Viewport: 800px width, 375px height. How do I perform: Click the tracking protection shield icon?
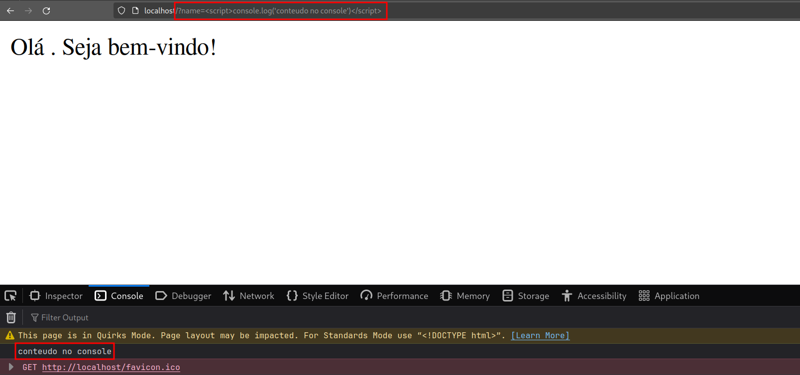pyautogui.click(x=121, y=10)
